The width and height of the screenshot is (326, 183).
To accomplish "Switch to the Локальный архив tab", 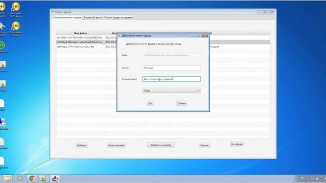I will click(93, 18).
